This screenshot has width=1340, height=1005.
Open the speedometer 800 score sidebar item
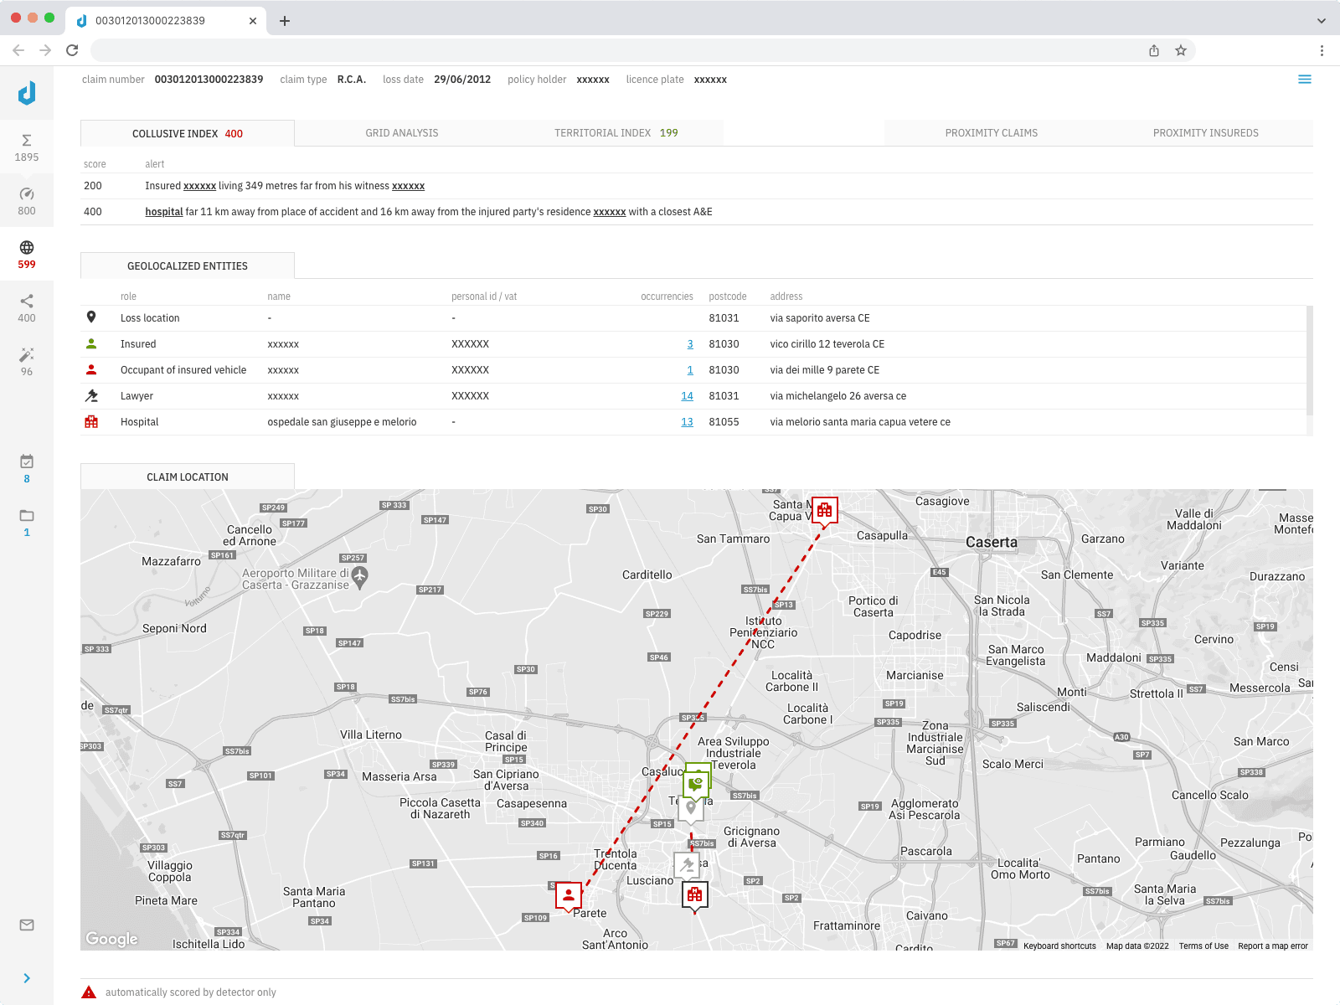point(27,201)
